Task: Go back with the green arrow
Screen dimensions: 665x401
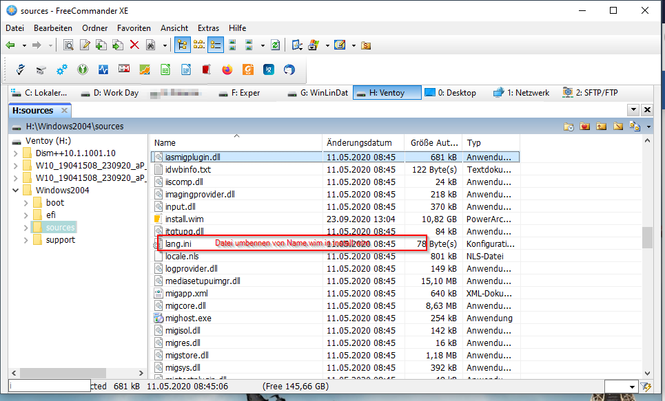Action: 10,45
